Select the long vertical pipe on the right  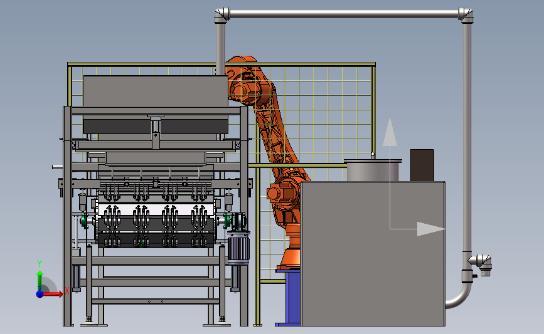point(467,137)
